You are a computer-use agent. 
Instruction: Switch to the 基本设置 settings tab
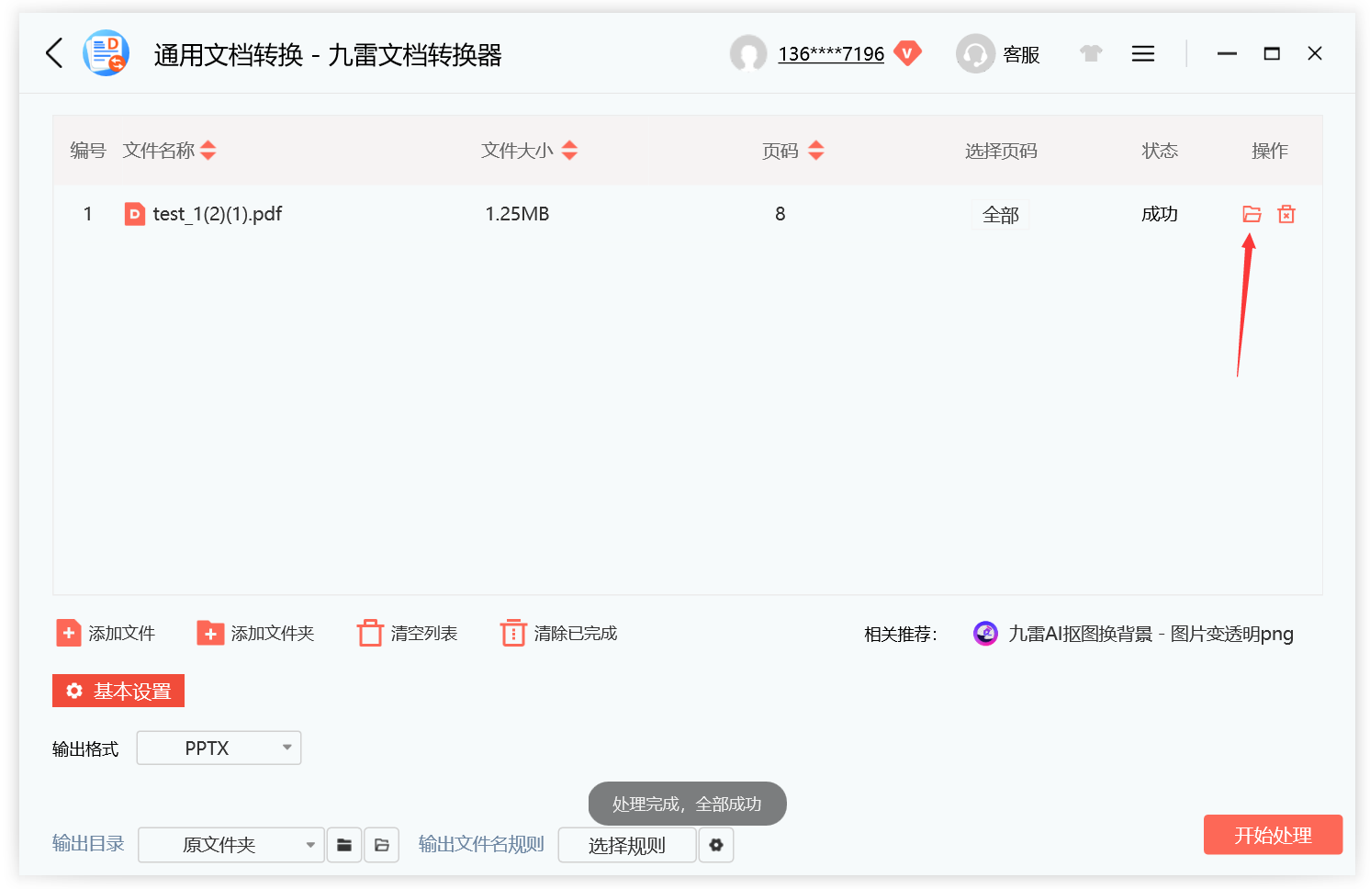pos(118,691)
